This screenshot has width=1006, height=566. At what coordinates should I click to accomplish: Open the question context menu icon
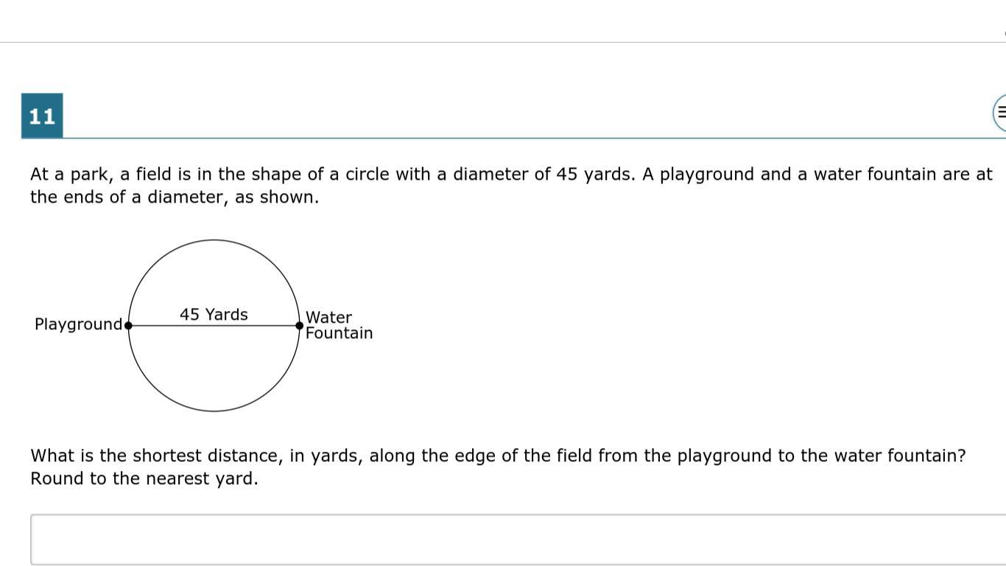pos(999,113)
